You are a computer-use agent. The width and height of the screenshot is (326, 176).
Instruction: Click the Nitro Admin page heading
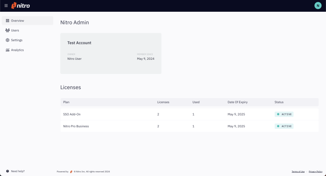(75, 22)
